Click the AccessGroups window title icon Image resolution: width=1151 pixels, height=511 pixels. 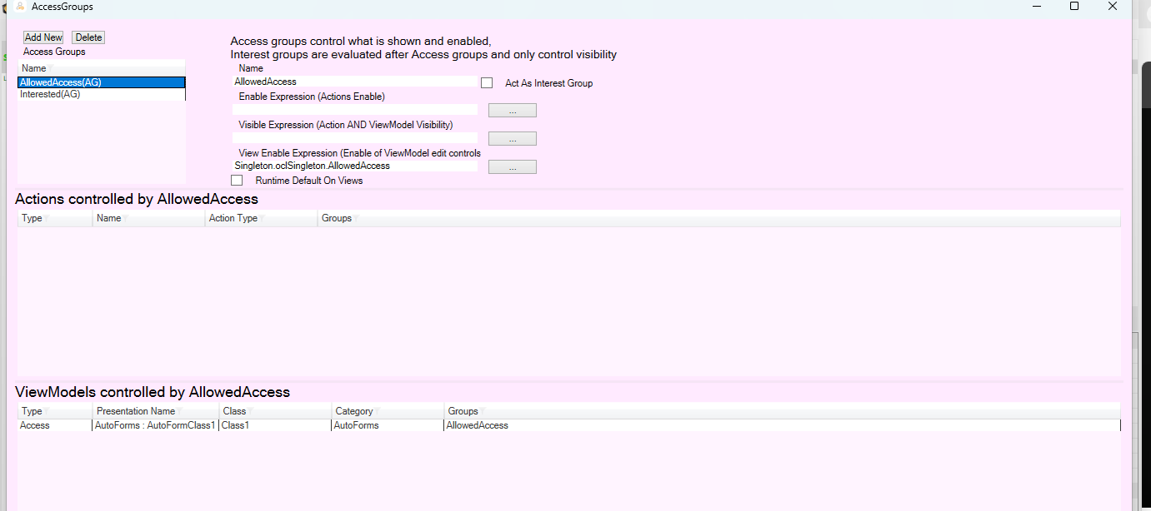20,6
